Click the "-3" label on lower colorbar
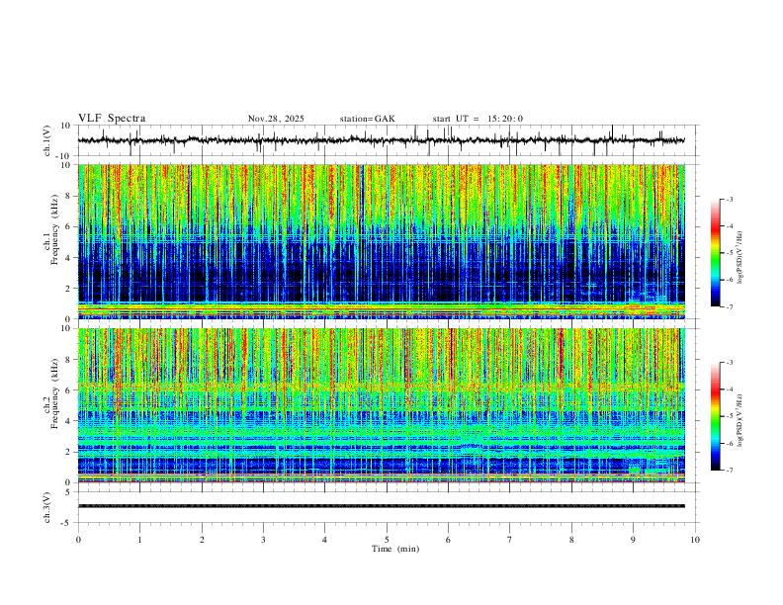The width and height of the screenshot is (783, 605). click(729, 363)
